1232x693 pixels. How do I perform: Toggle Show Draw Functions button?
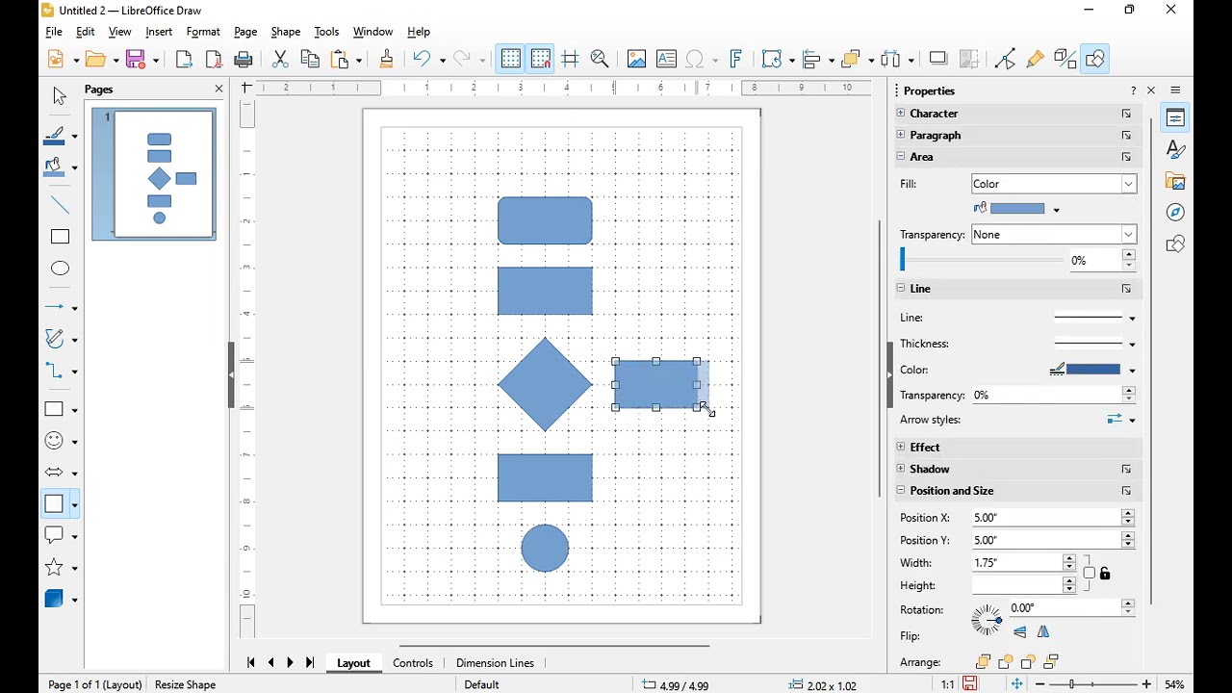1095,60
